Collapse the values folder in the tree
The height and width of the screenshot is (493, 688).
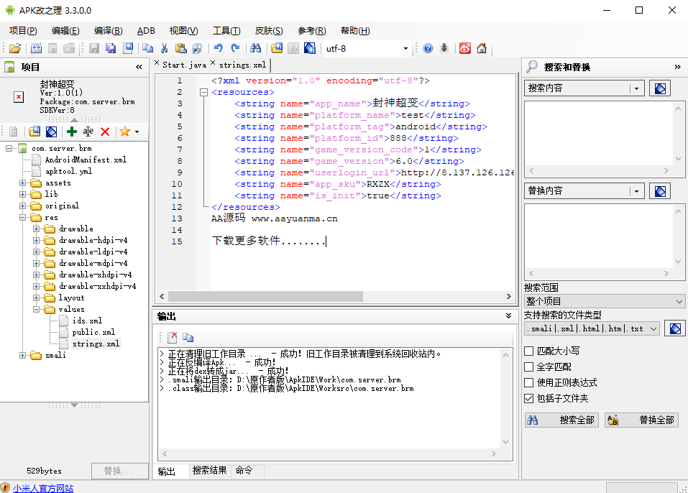click(x=37, y=309)
